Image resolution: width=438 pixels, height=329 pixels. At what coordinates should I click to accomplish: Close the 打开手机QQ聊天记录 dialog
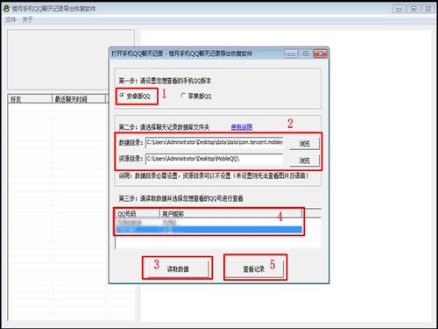(320, 54)
